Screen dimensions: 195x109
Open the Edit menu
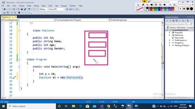click(x=8, y=6)
